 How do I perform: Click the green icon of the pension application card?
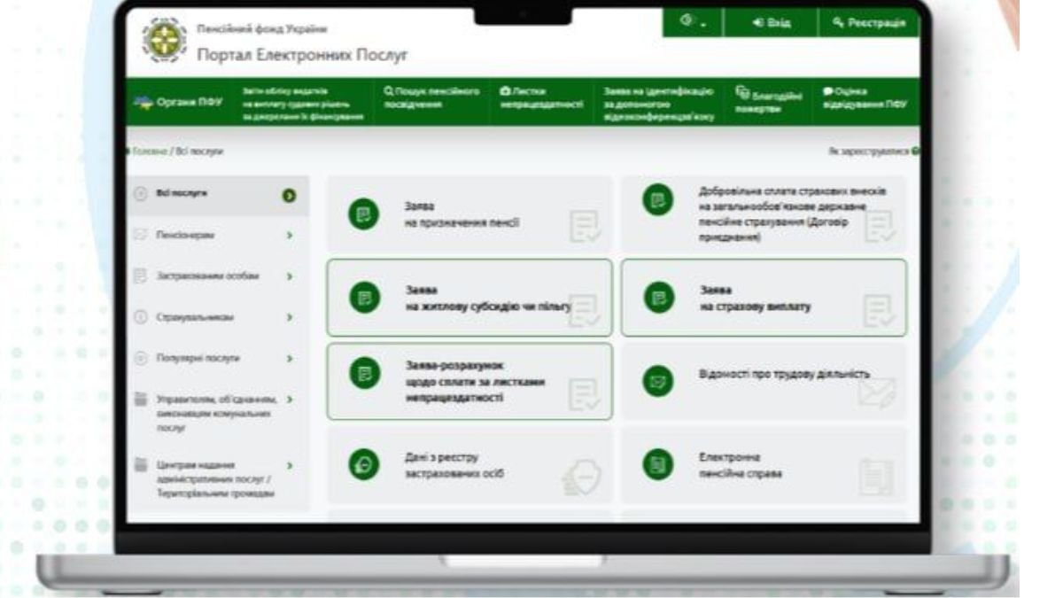click(363, 214)
